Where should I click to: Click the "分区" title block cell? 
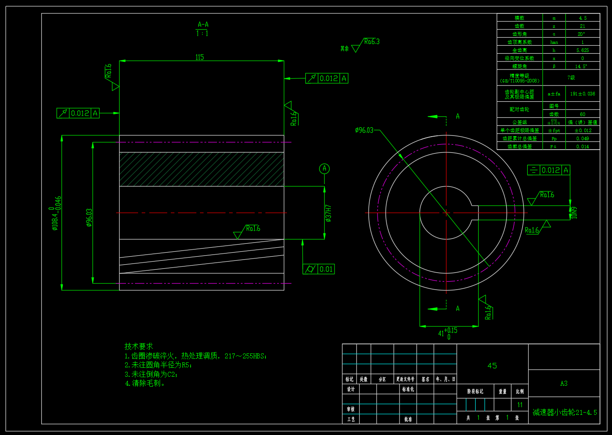coord(382,379)
